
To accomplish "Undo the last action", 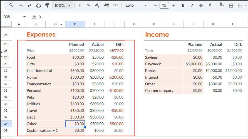I will 21,6.
